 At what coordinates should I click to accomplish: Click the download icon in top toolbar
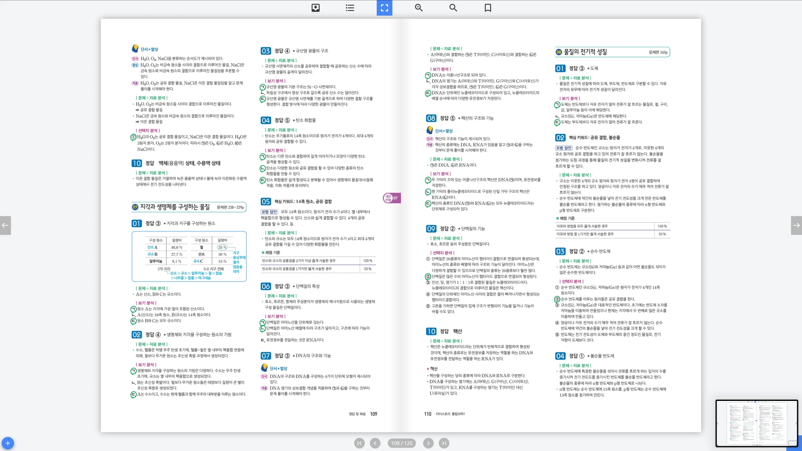coord(316,8)
